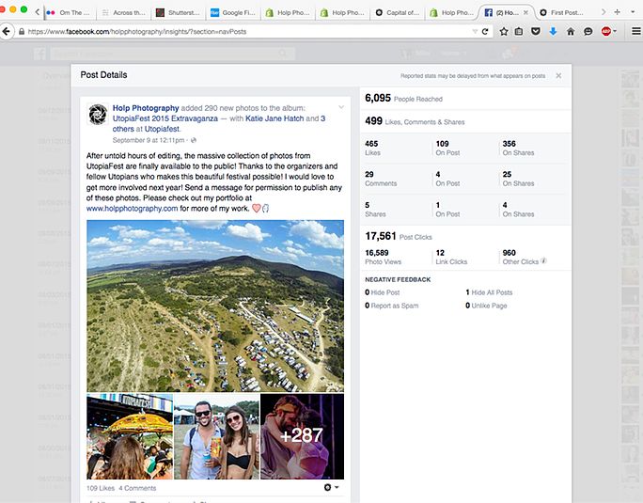Open the couple with sunglasses photo
Image resolution: width=643 pixels, height=503 pixels.
(216, 436)
